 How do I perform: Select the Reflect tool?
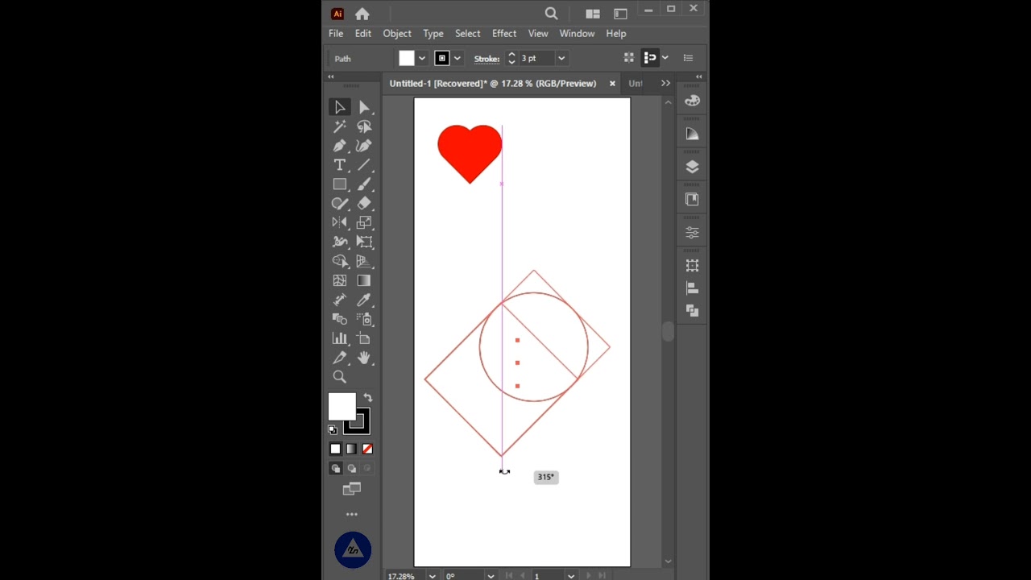pyautogui.click(x=340, y=222)
